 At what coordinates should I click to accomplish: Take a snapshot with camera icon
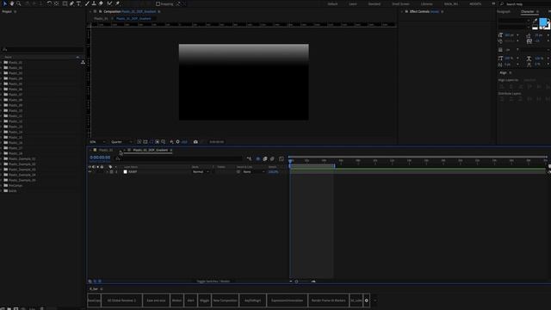[195, 141]
